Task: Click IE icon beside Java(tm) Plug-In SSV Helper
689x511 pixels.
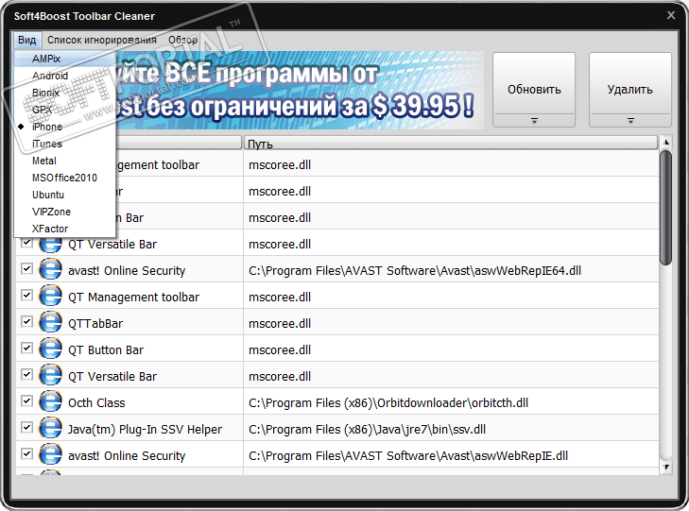Action: pos(50,428)
